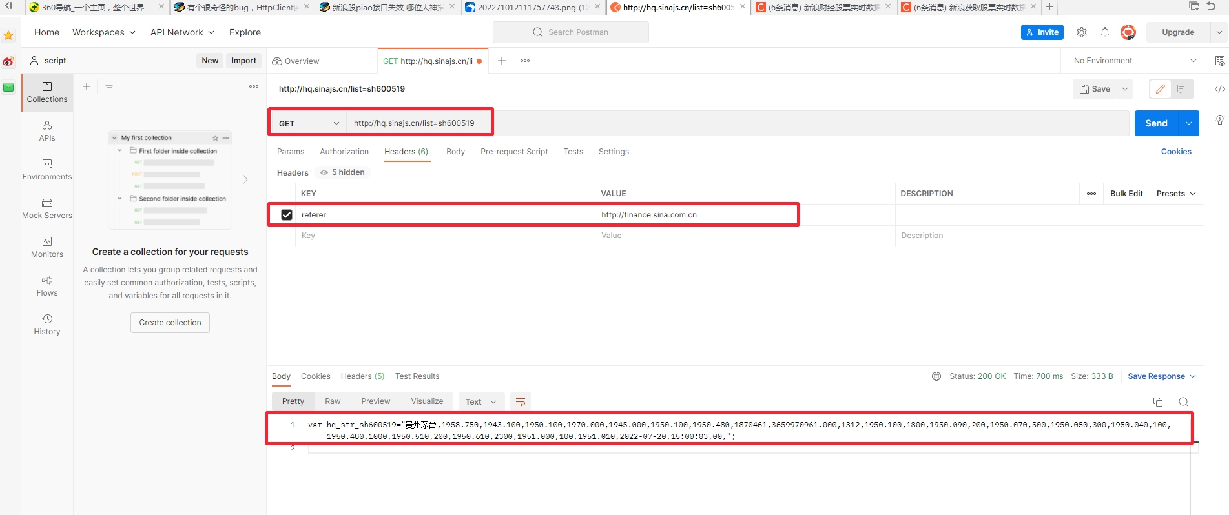This screenshot has height=515, width=1229.
Task: Toggle the 5 hidden headers visibility
Action: click(343, 172)
